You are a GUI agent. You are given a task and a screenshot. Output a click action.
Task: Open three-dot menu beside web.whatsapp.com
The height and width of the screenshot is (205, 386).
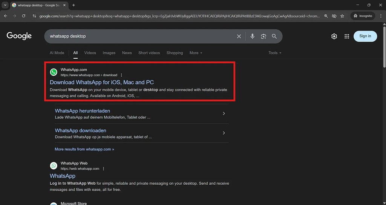[x=103, y=169]
